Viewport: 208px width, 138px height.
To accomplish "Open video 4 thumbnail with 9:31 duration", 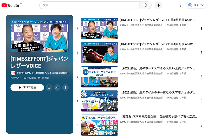I will 99,101.
